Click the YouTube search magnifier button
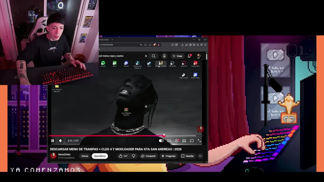Viewport: 324px width, 182px height. pyautogui.click(x=154, y=56)
